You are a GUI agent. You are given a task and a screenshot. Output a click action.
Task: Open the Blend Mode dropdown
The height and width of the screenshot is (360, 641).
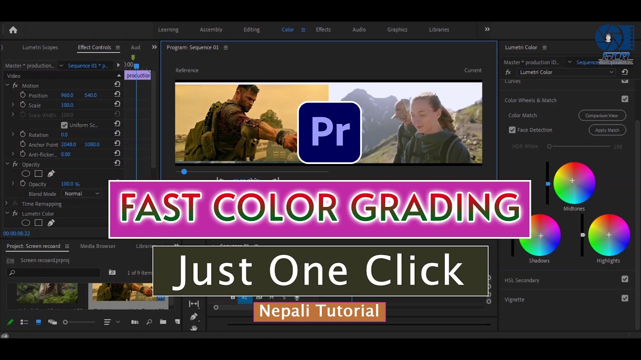pos(82,193)
